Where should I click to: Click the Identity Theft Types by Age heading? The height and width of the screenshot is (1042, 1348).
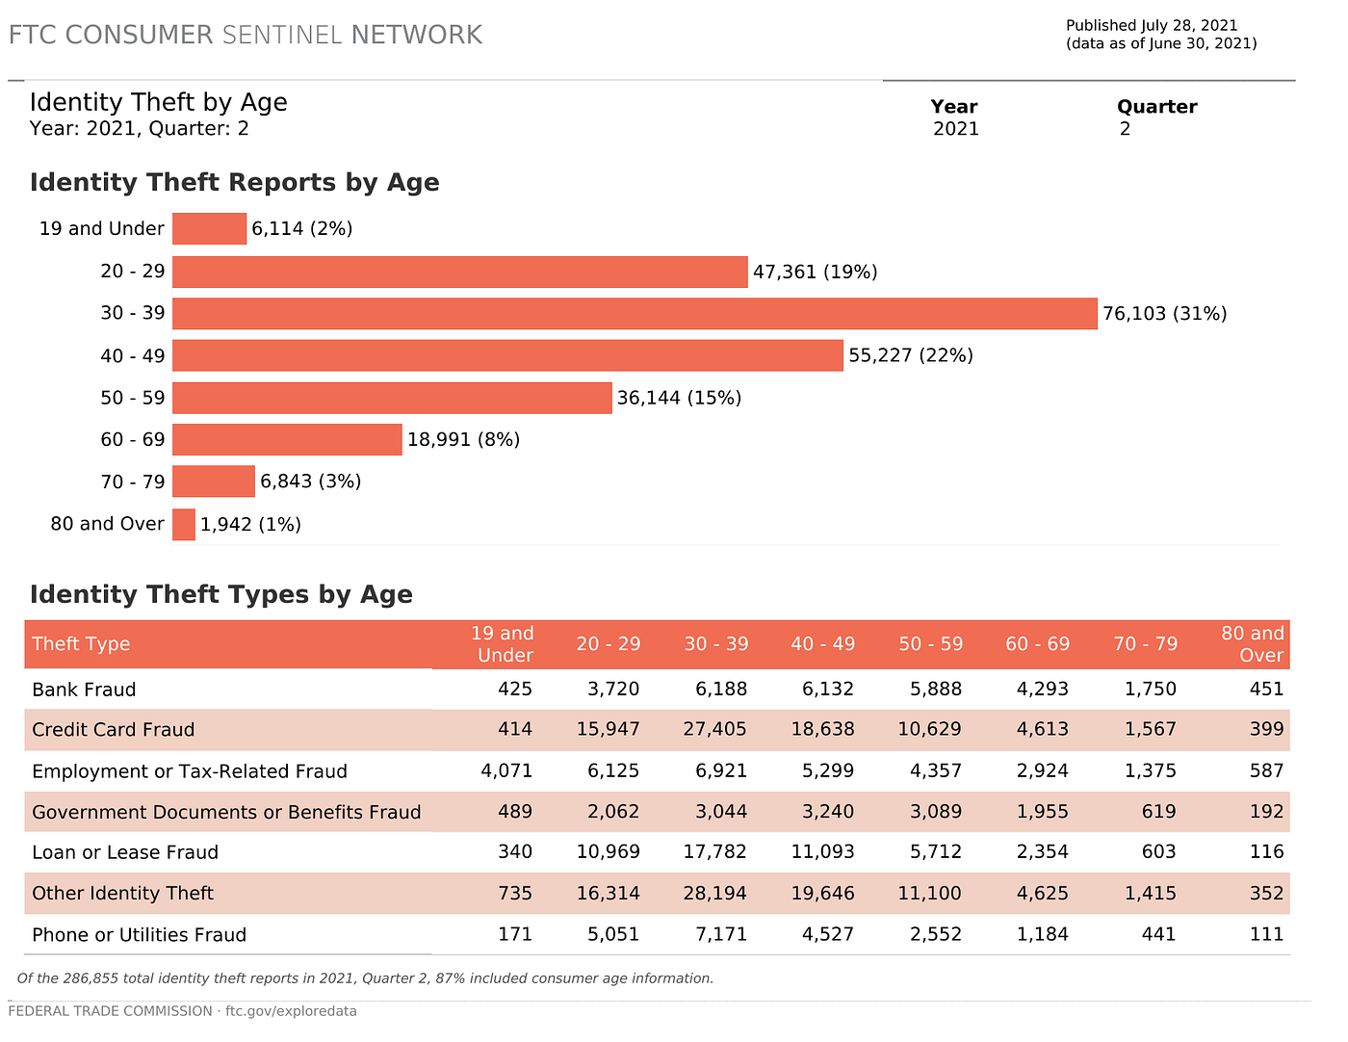click(221, 595)
